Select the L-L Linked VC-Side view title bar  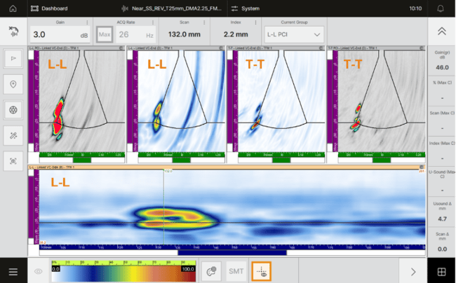point(227,167)
